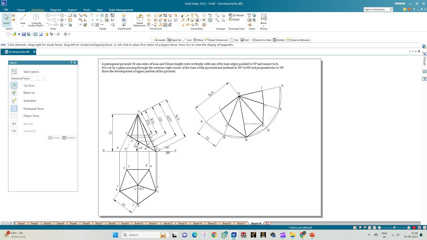The width and height of the screenshot is (427, 240).
Task: Click the Save icon in quick access toolbar
Action: pyautogui.click(x=24, y=34)
